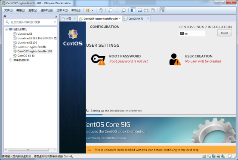The width and height of the screenshot is (238, 160).
Task: Click the send Ctrl+Alt+Del toolbar icon
Action: coord(101,10)
